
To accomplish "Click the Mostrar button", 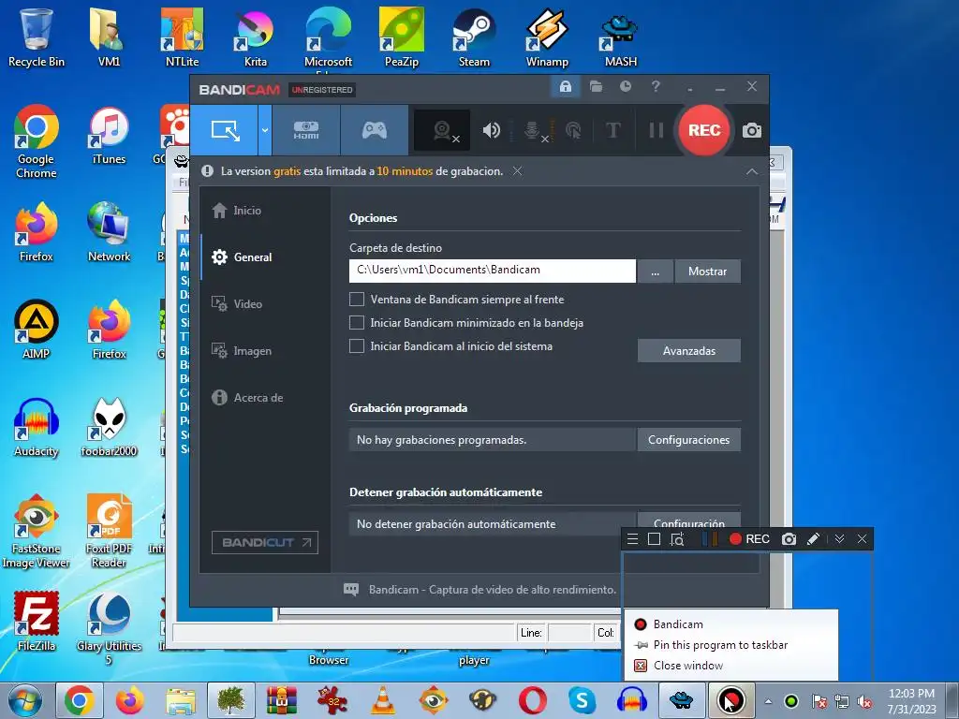I will tap(708, 271).
